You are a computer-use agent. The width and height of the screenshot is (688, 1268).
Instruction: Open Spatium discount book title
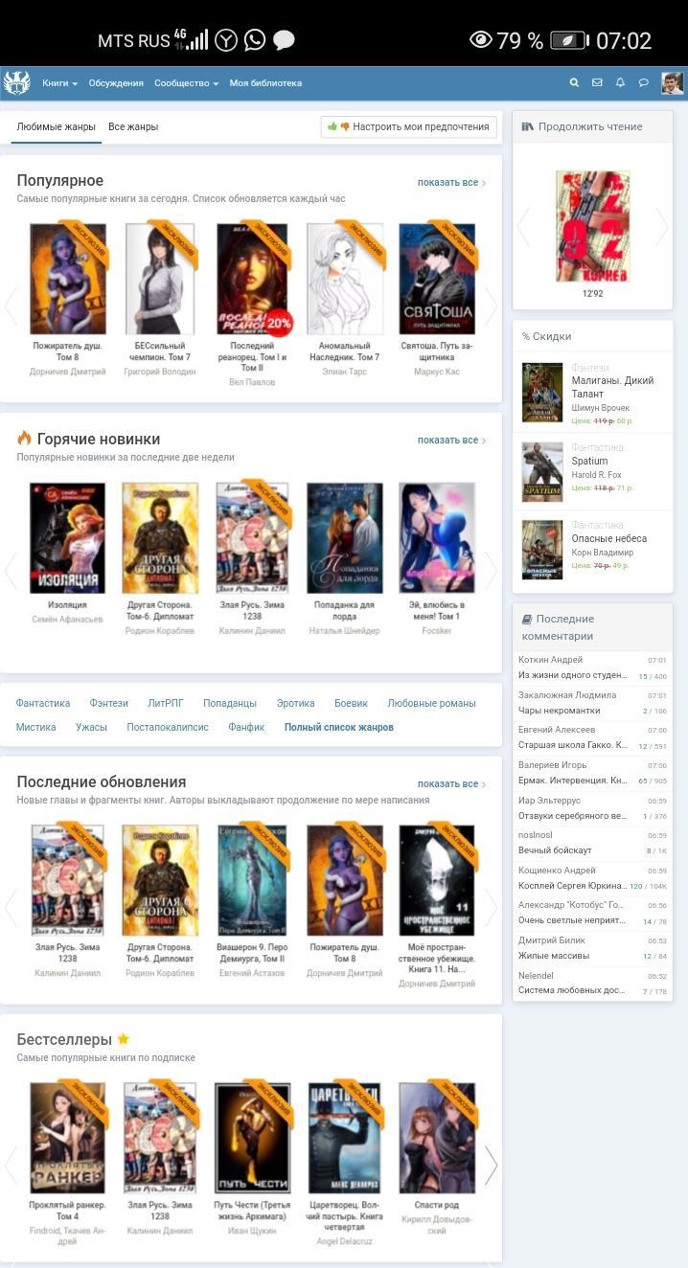pos(589,461)
